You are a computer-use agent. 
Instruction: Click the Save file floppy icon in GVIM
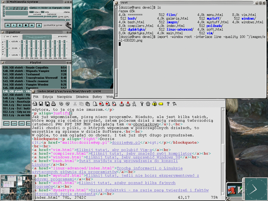[41, 104]
